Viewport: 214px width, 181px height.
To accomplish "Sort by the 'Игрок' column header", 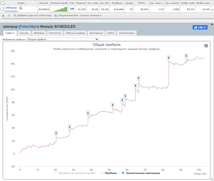I will pos(21,3).
